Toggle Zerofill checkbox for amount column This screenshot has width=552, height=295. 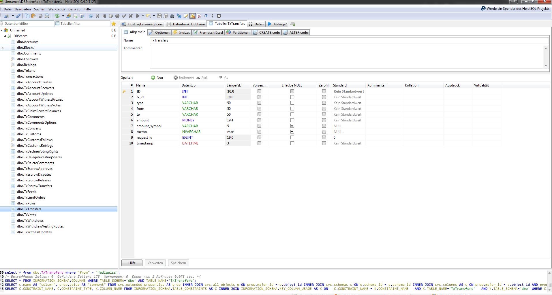pos(324,120)
